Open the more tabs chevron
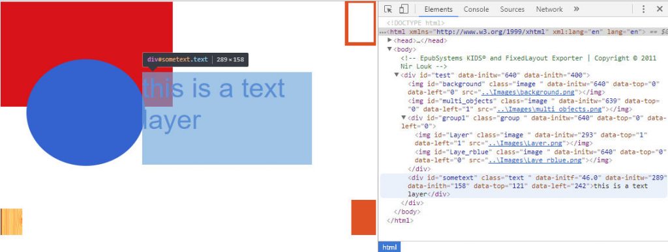This screenshot has width=668, height=252. coord(577,9)
